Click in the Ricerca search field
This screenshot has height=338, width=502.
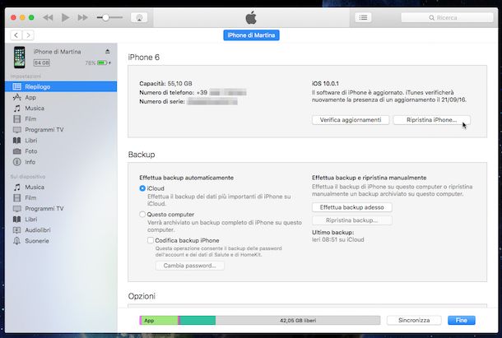(447, 17)
